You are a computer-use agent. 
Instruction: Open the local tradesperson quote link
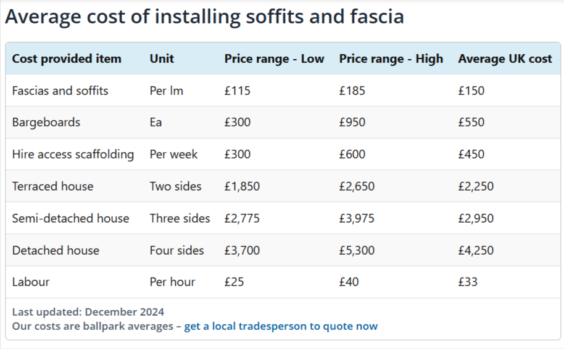[281, 326]
